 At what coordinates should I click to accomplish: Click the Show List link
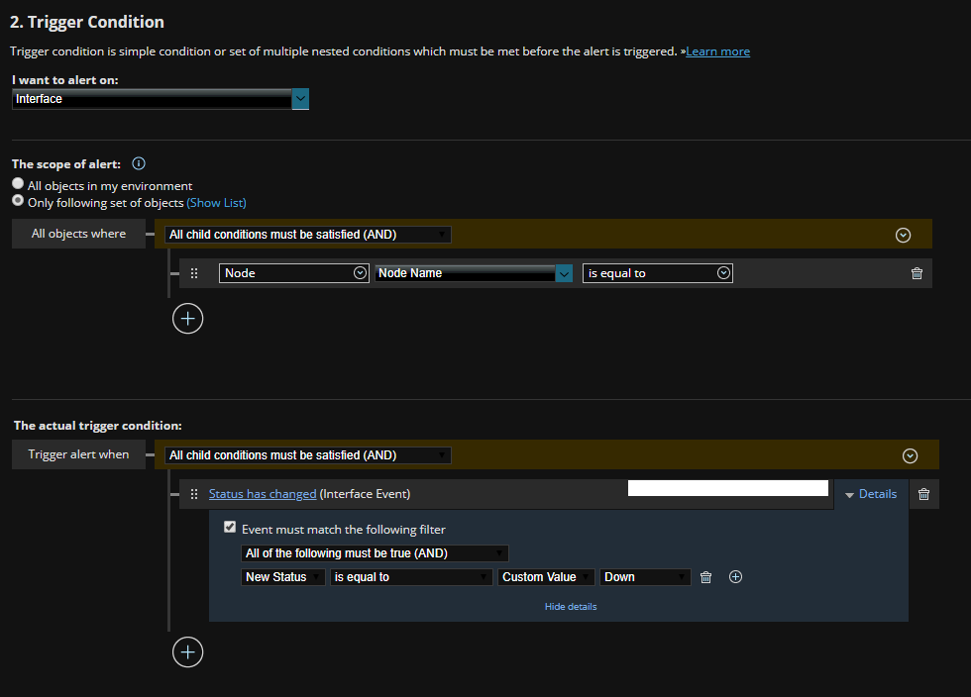[x=216, y=203]
